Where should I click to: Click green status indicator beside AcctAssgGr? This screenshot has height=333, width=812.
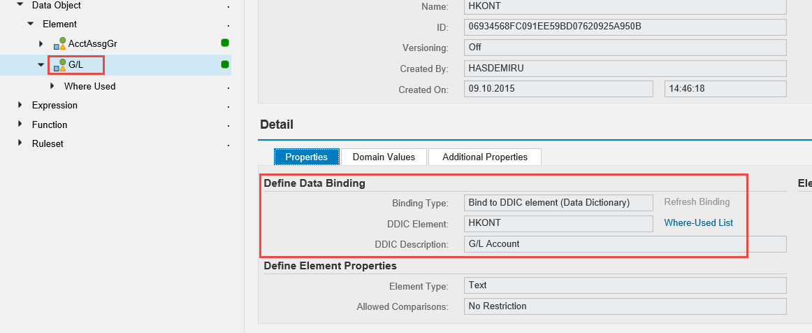click(225, 43)
